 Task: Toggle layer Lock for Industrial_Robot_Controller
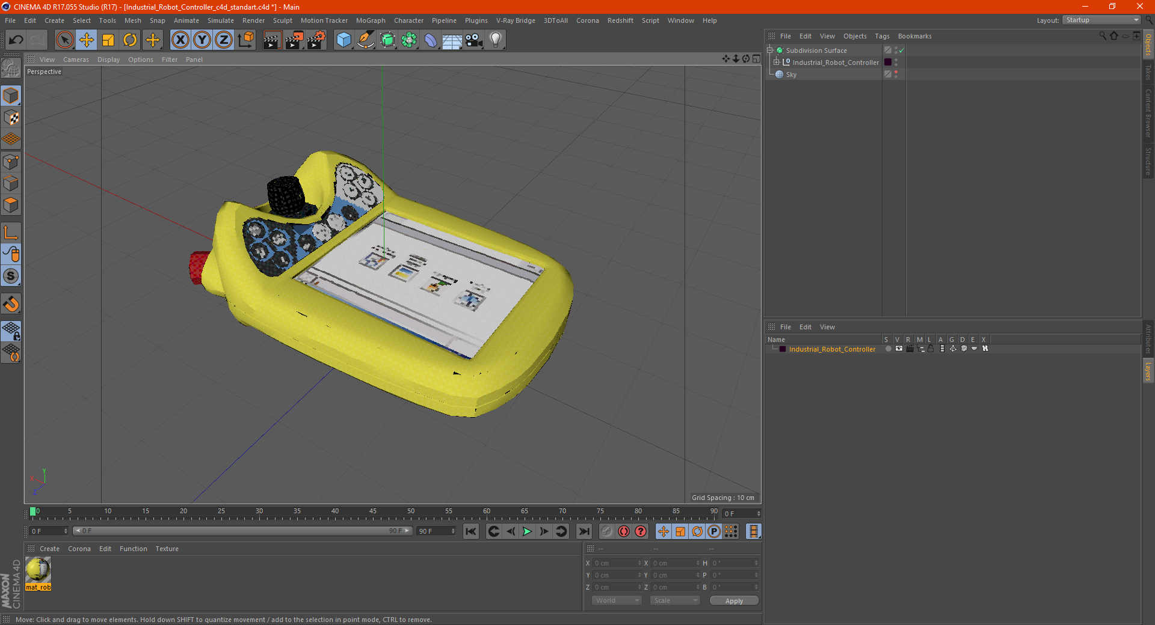(931, 349)
